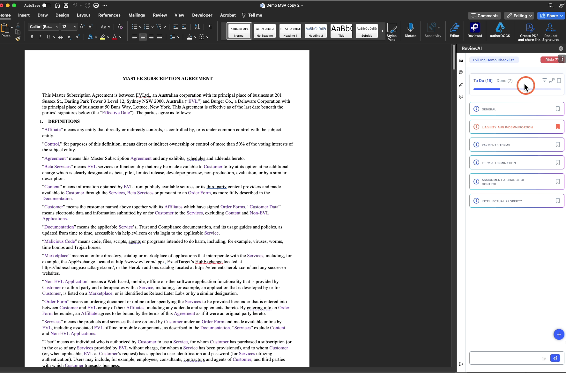Send the message with the paper-plane button
Viewport: 566px width, 373px height.
555,358
